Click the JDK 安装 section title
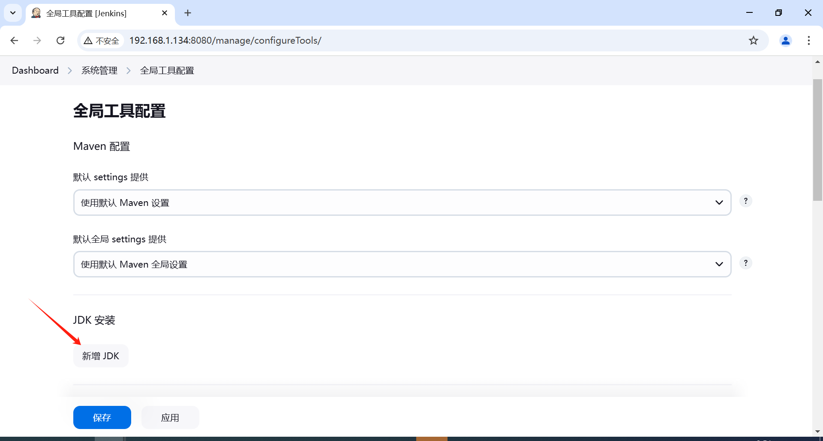 click(94, 320)
